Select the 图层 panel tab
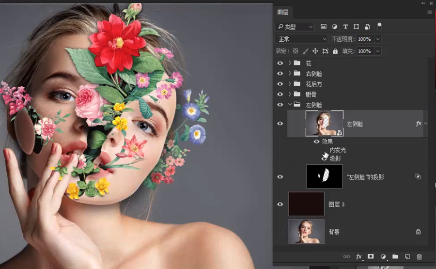Viewport: 436px width, 269px height. tap(282, 12)
